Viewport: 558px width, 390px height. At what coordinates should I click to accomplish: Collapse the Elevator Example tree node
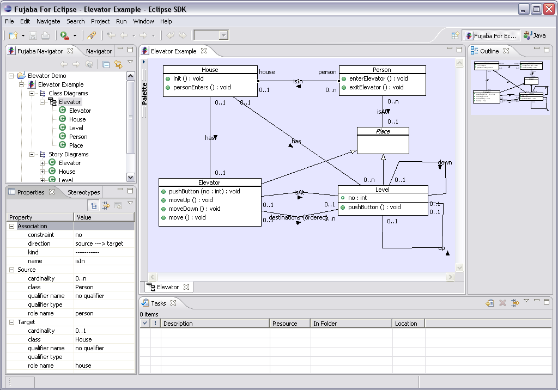coord(22,84)
